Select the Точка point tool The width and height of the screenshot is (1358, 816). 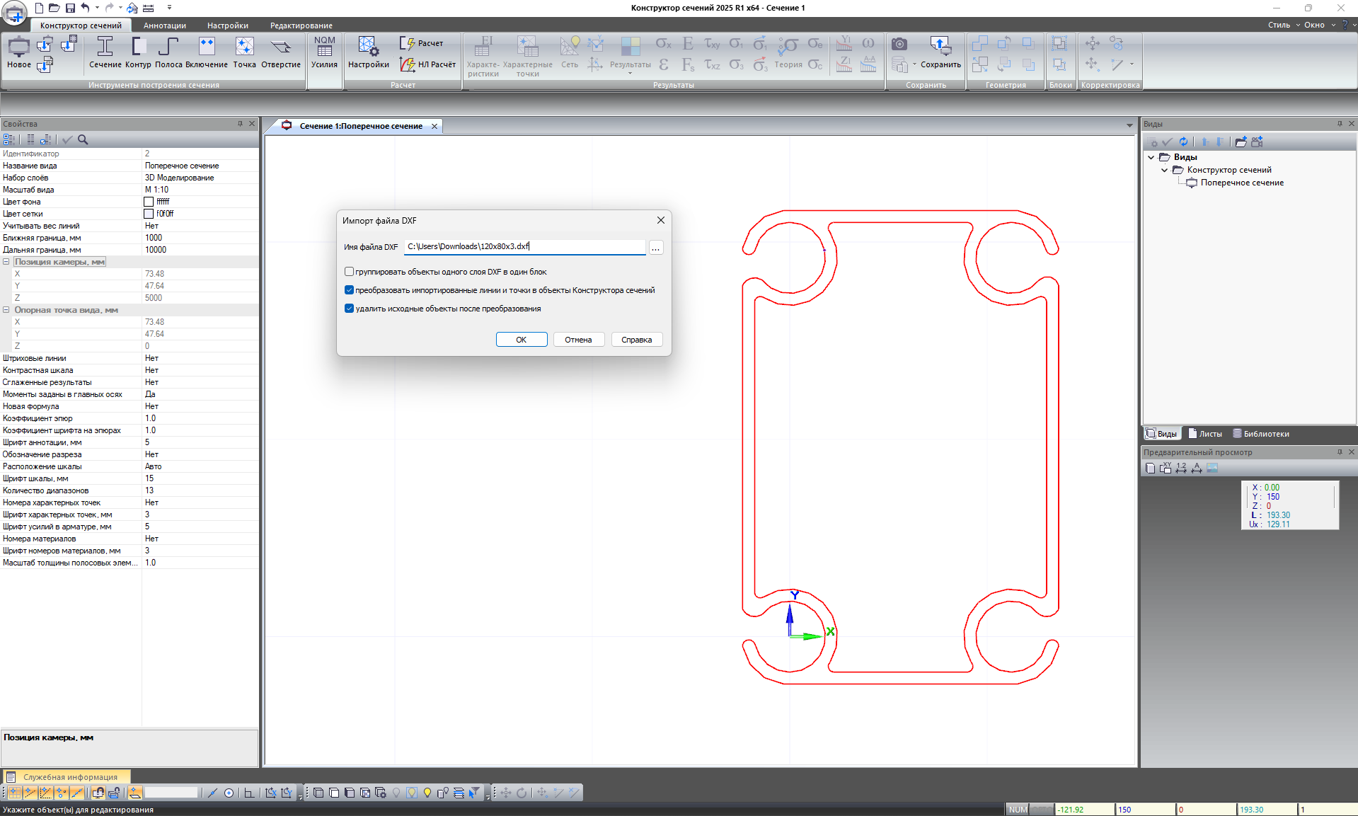click(x=244, y=53)
